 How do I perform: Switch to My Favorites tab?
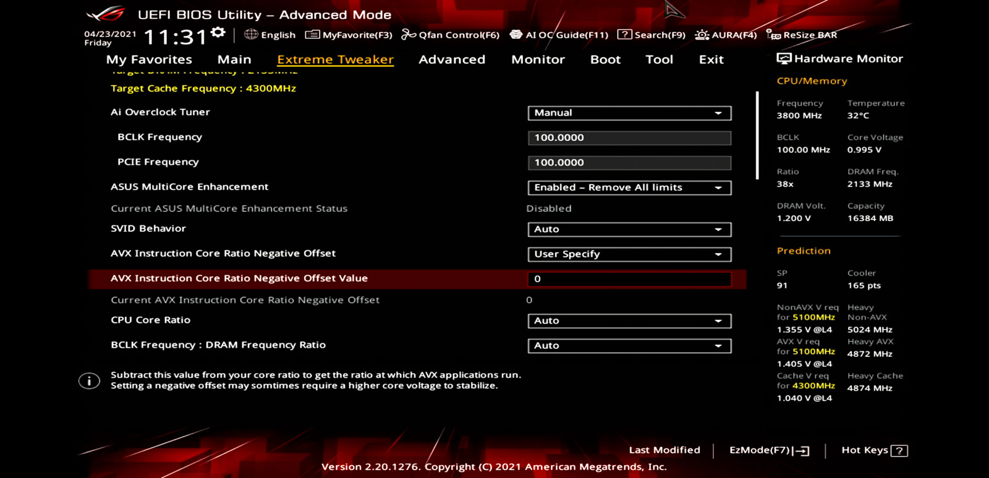click(x=149, y=59)
